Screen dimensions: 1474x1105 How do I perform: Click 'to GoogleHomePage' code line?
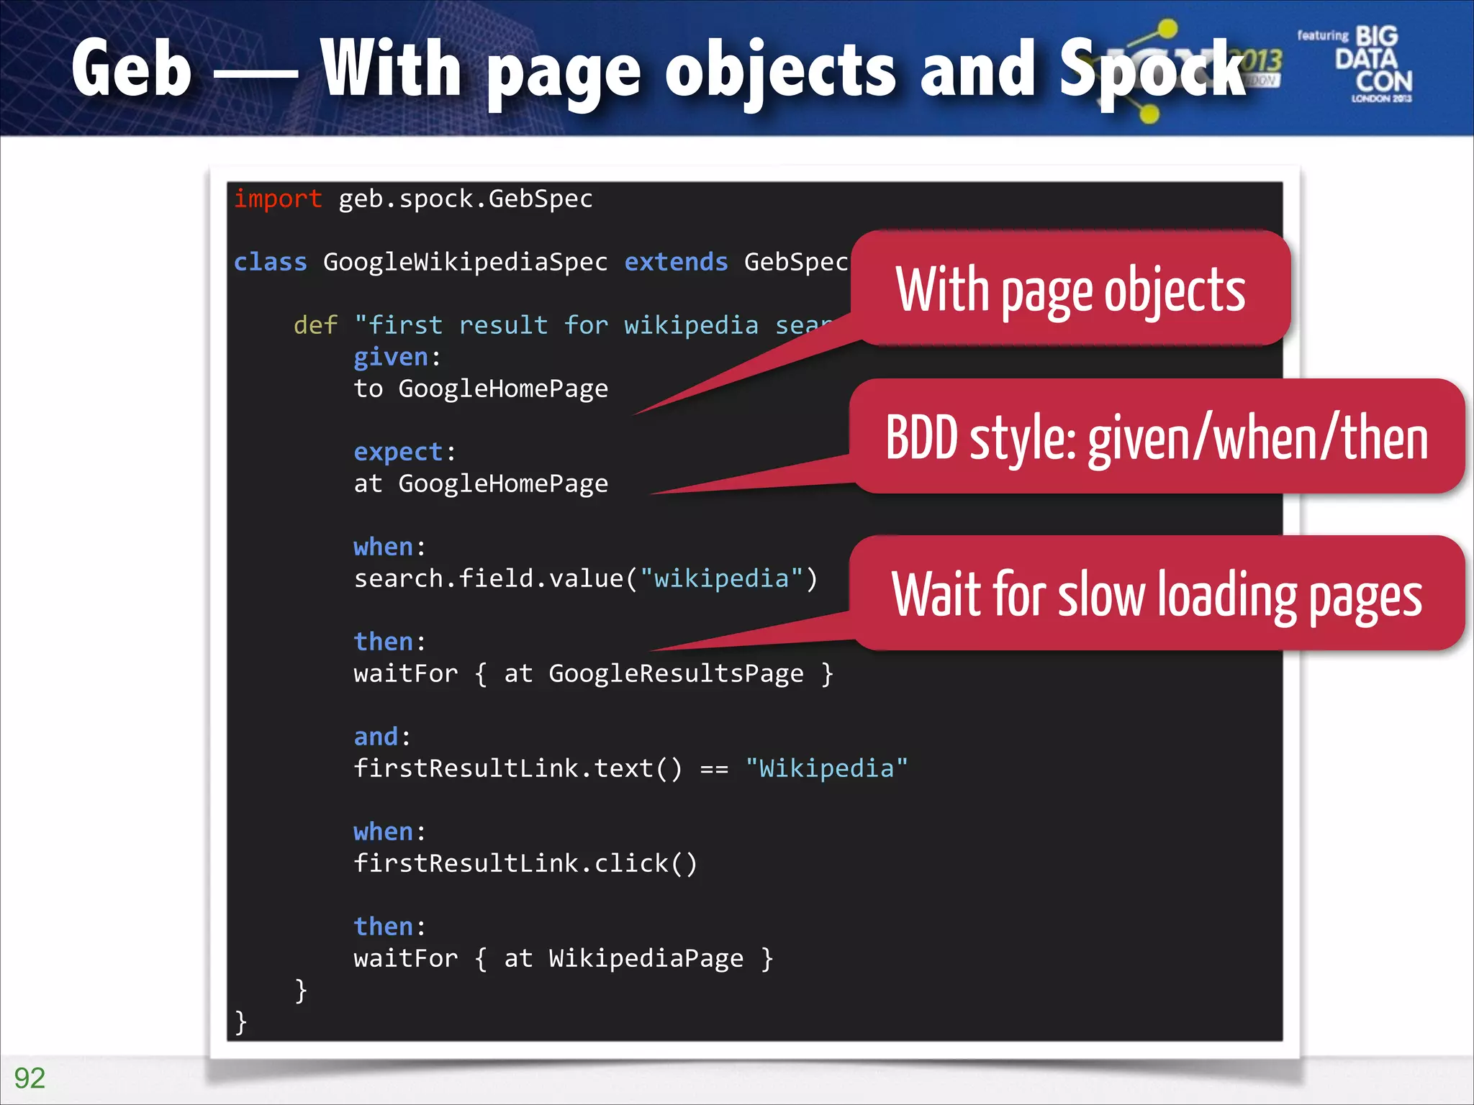click(x=481, y=389)
